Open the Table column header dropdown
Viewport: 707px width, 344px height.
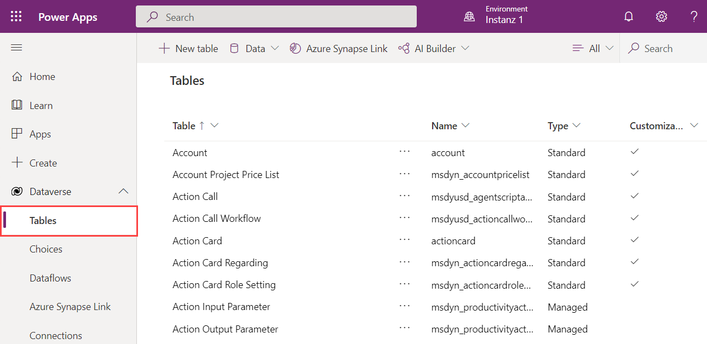tap(215, 125)
